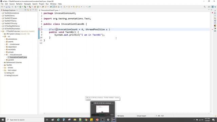The height and width of the screenshot is (122, 217).
Task: Maximize the Package Explorer panel
Action: 36,10
